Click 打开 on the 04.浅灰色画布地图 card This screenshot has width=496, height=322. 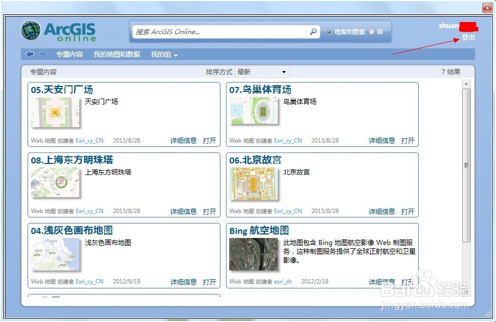tap(209, 282)
